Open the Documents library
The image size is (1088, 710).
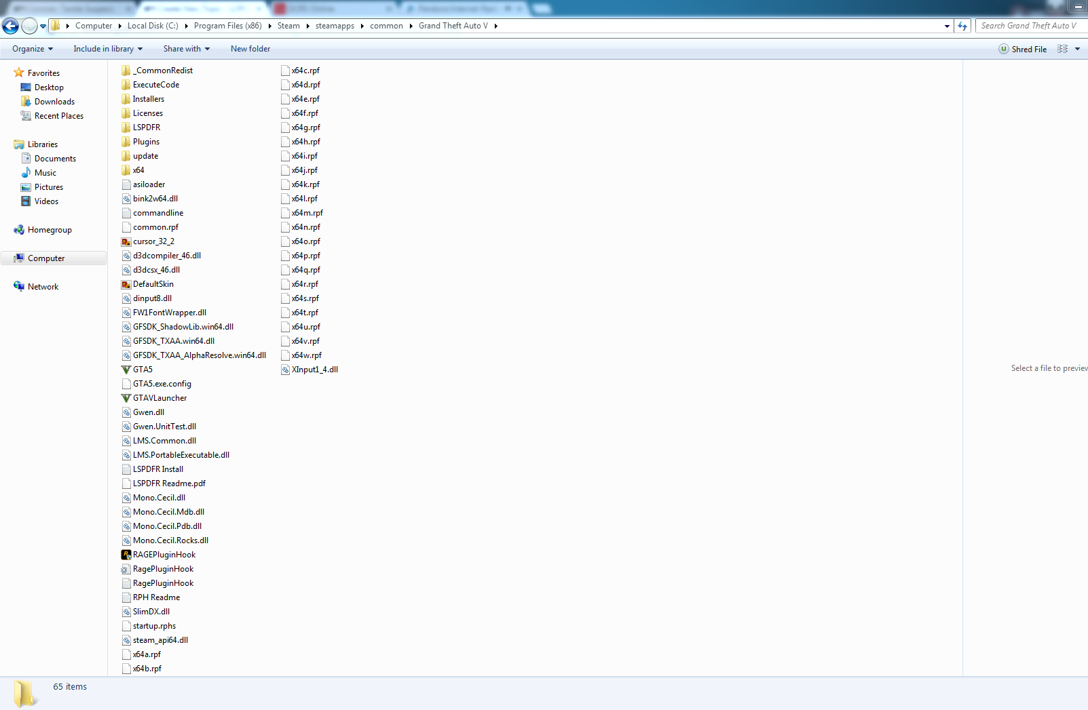click(55, 159)
